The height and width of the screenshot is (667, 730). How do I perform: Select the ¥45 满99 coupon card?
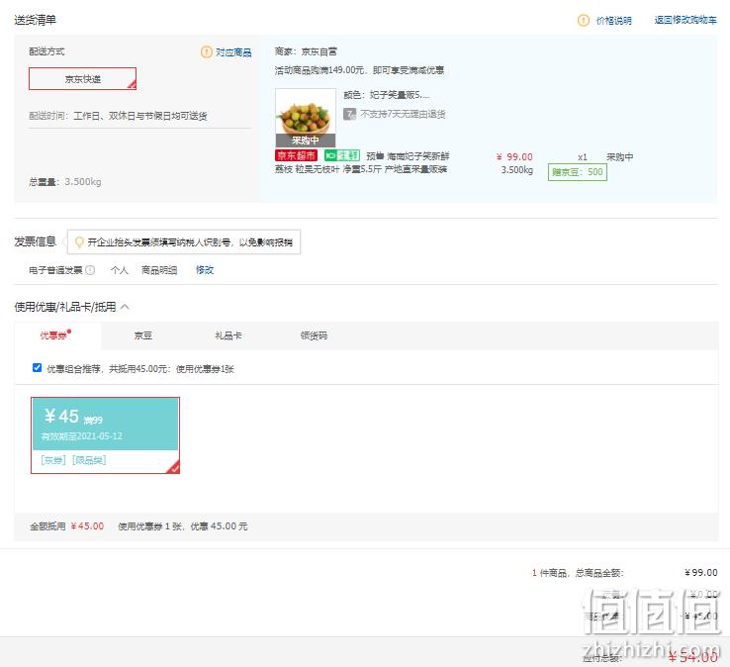tap(105, 435)
